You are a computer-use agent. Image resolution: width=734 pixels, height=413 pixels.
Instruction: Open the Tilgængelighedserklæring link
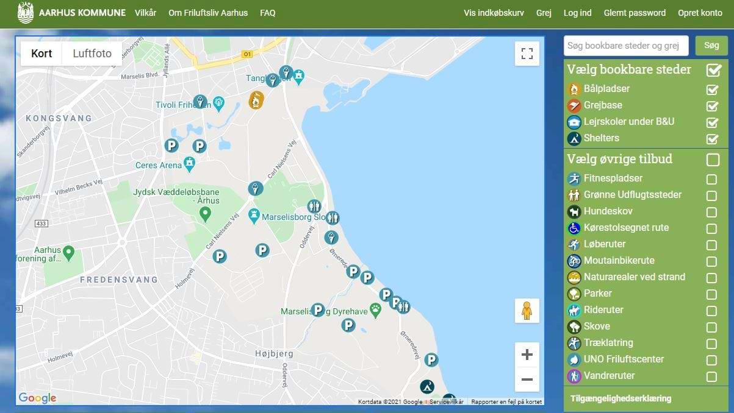tap(621, 398)
